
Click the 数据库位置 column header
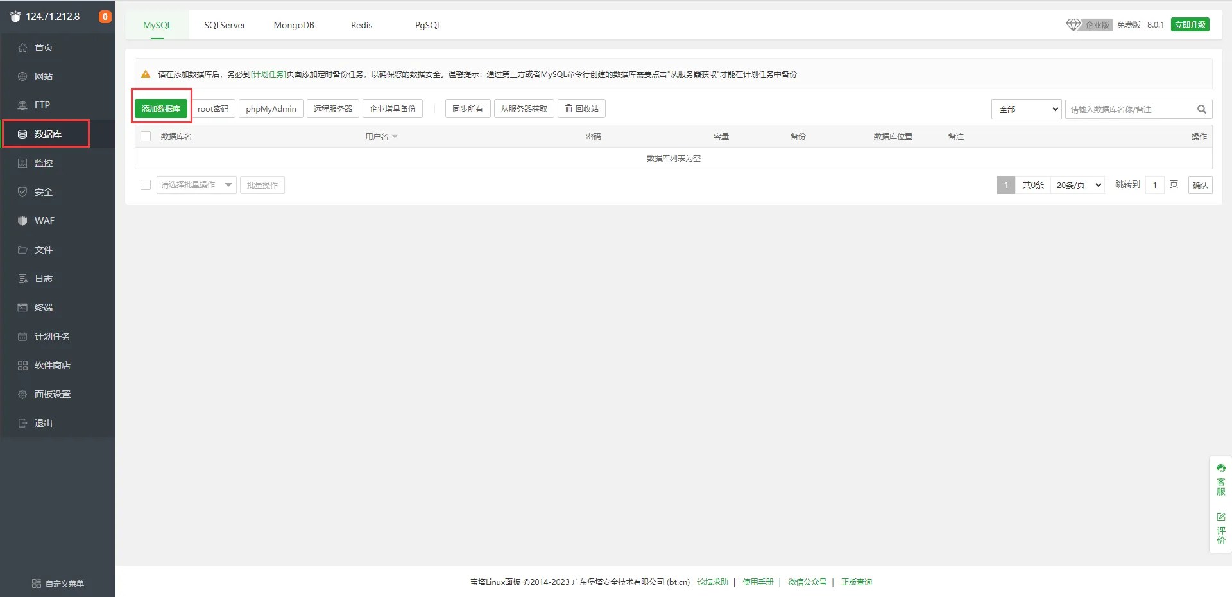point(893,137)
